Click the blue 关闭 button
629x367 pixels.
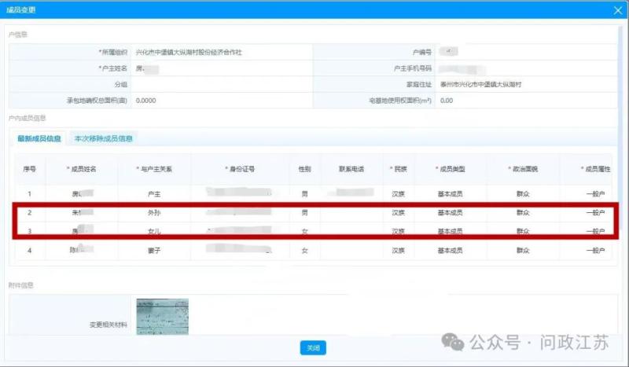click(312, 348)
